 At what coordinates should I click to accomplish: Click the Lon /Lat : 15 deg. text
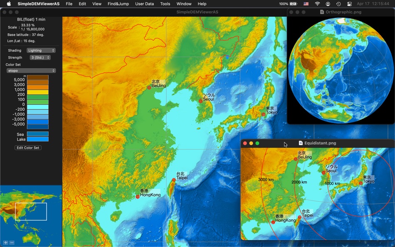point(21,41)
